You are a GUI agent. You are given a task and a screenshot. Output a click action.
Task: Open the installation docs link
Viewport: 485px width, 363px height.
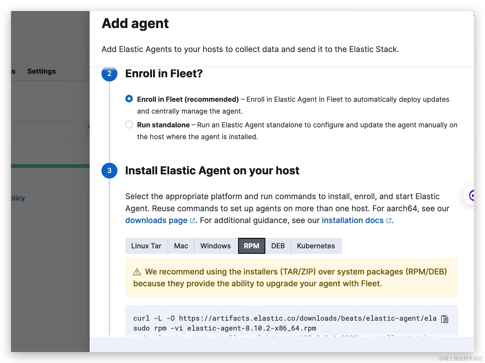[353, 221]
